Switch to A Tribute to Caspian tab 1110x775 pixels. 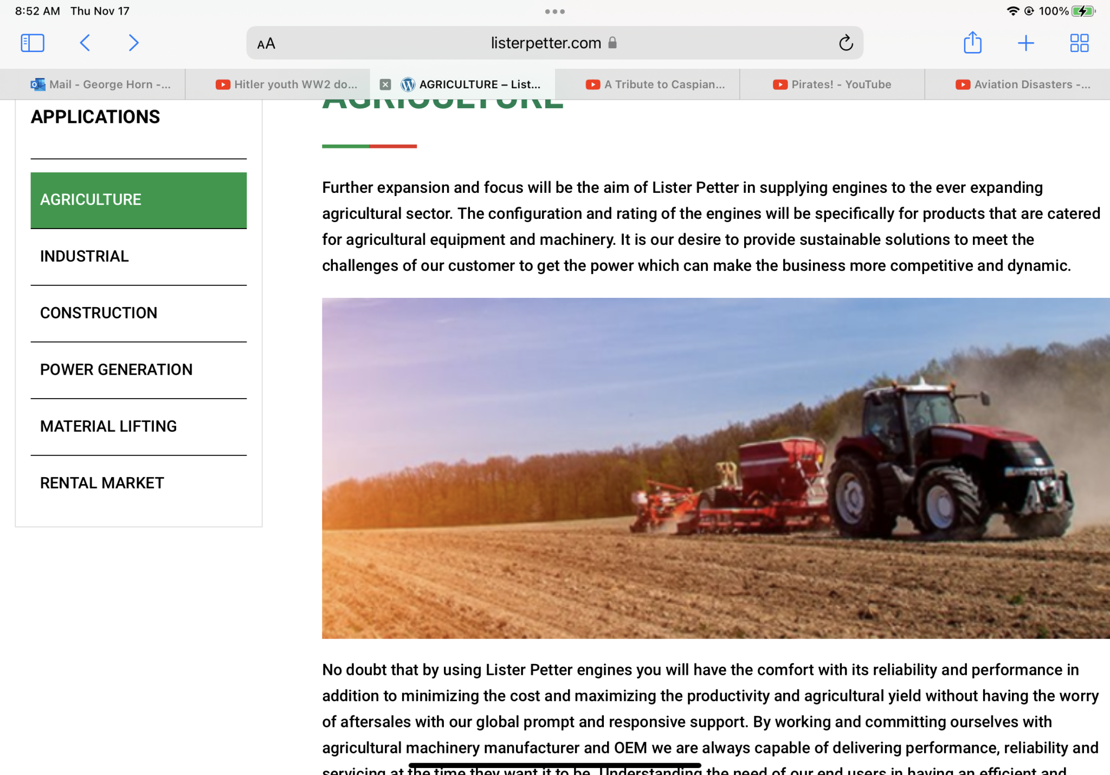(x=647, y=84)
